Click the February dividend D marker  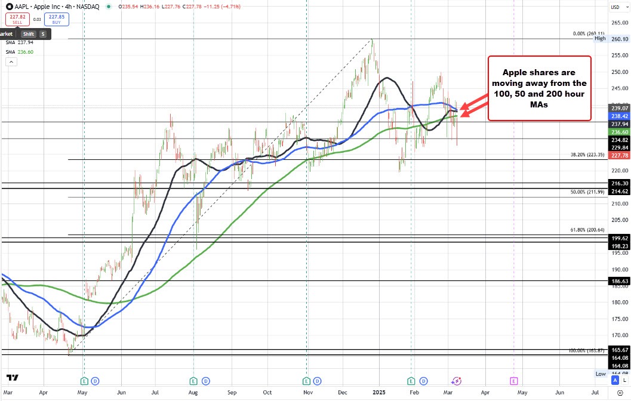(x=423, y=380)
